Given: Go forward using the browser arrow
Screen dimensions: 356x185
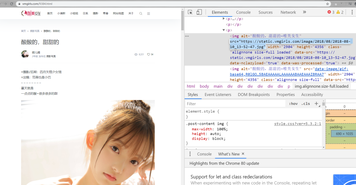Looking at the screenshot, I should click(x=5, y=4).
